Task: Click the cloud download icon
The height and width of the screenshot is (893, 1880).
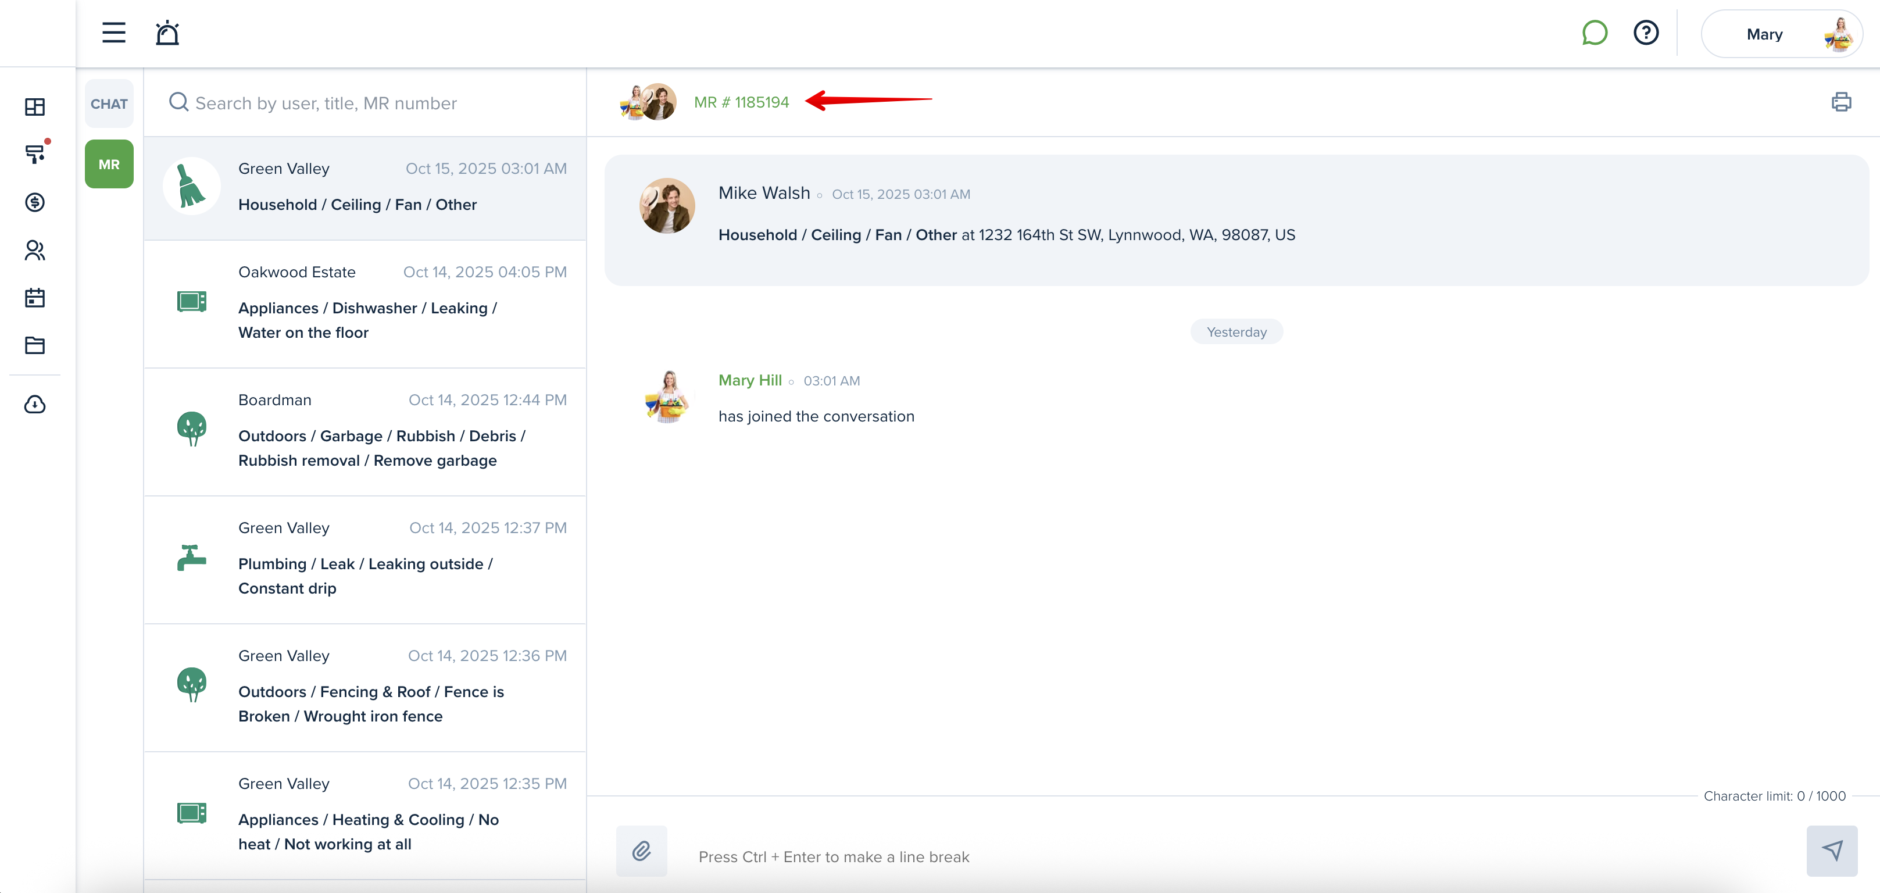Action: coord(35,405)
